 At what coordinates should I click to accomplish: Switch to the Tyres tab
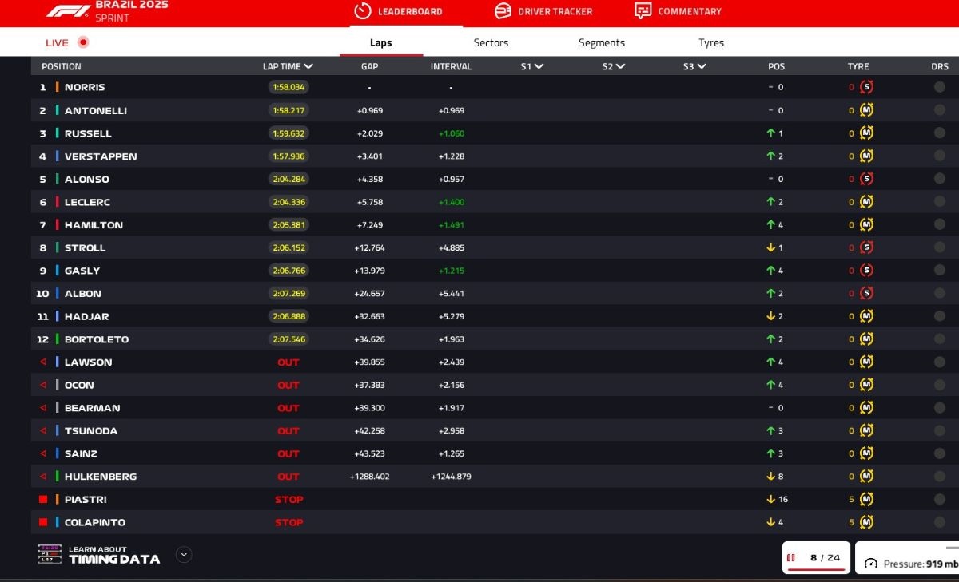[710, 43]
